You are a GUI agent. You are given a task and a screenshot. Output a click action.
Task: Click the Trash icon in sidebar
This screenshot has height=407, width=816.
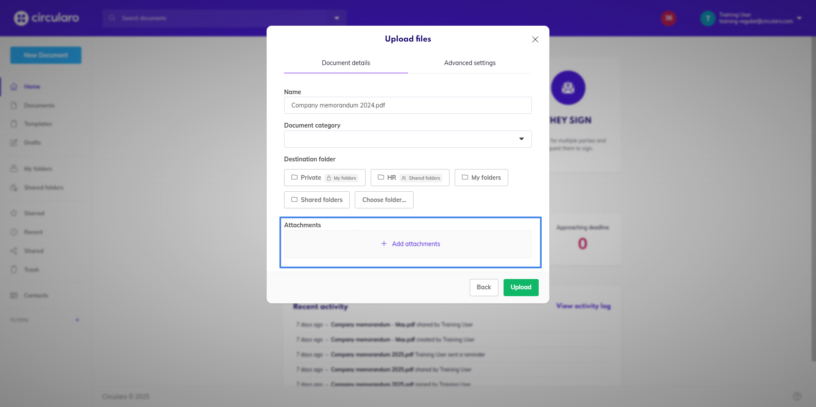(x=14, y=270)
